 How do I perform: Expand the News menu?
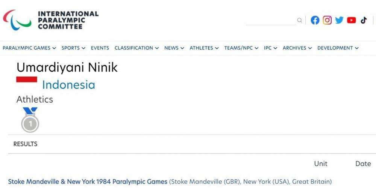[x=174, y=48]
